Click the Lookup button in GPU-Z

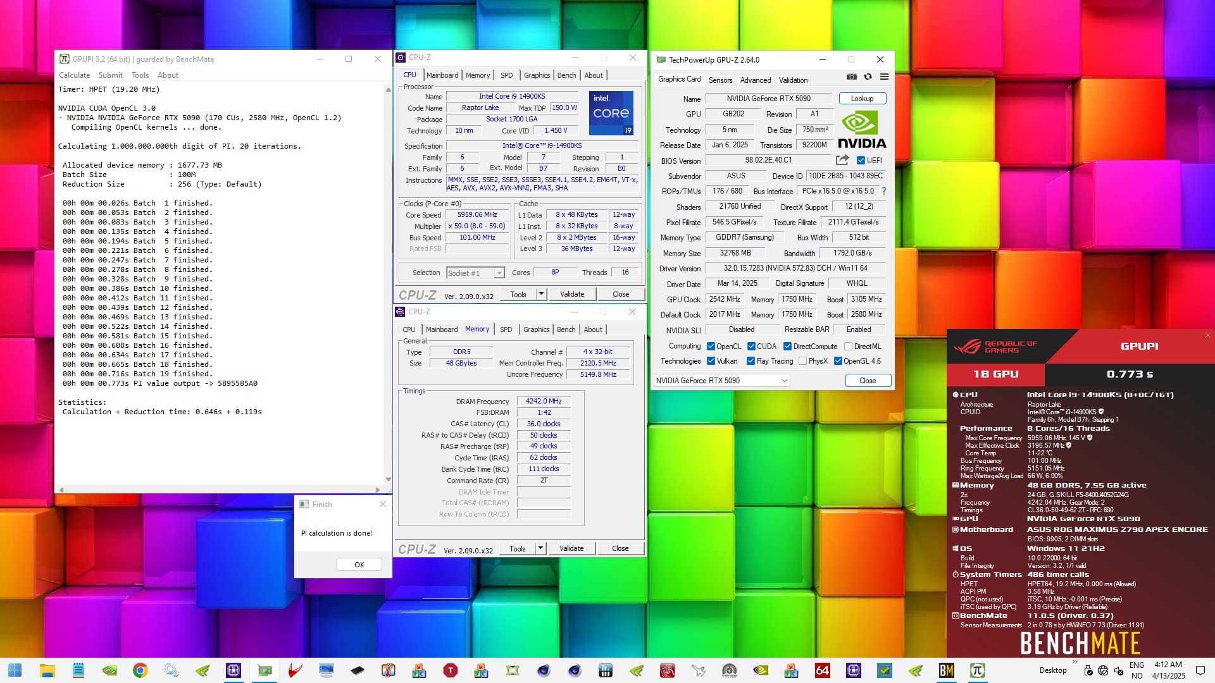[x=862, y=99]
